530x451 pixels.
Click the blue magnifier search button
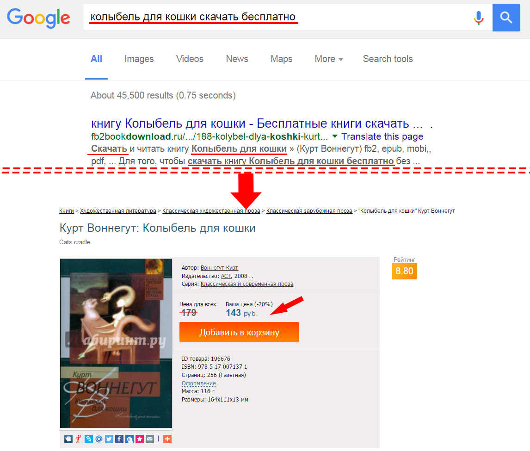point(506,18)
